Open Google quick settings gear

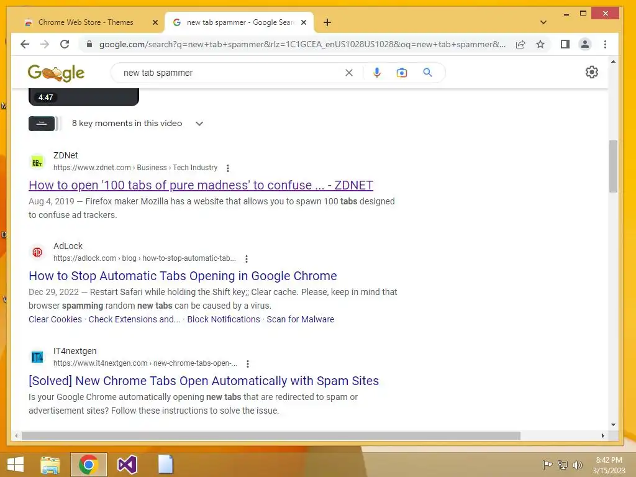pyautogui.click(x=592, y=72)
